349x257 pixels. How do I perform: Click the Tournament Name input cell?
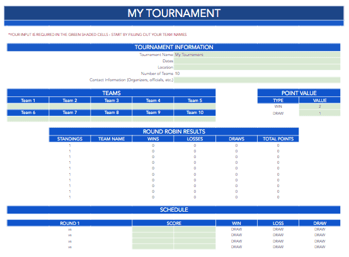coord(257,55)
